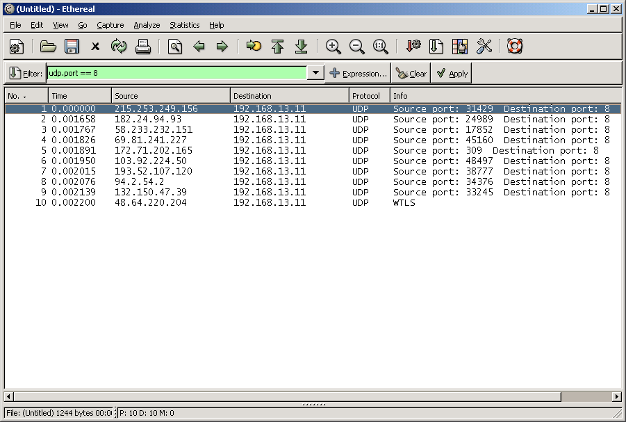Reload the capture file with green arrows icon

[119, 47]
